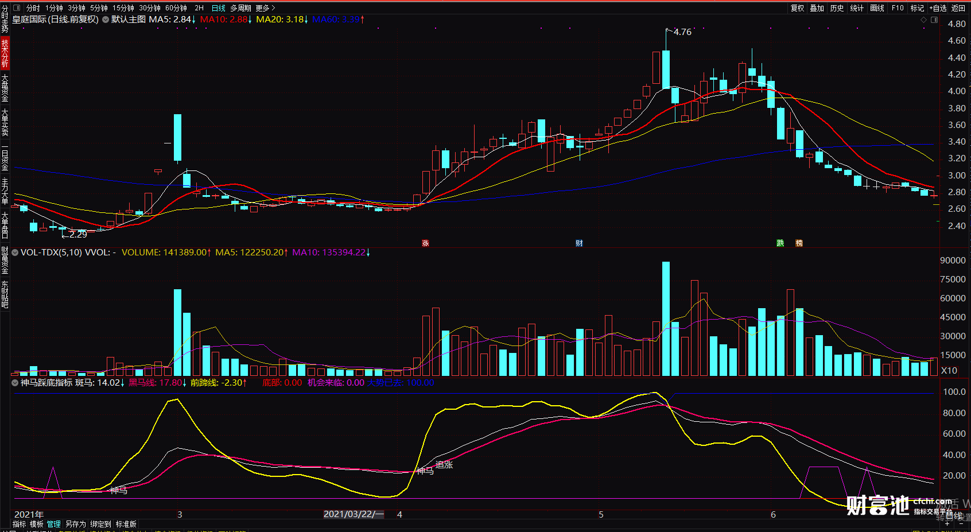Click the 另存为 save-as button

coord(75,524)
